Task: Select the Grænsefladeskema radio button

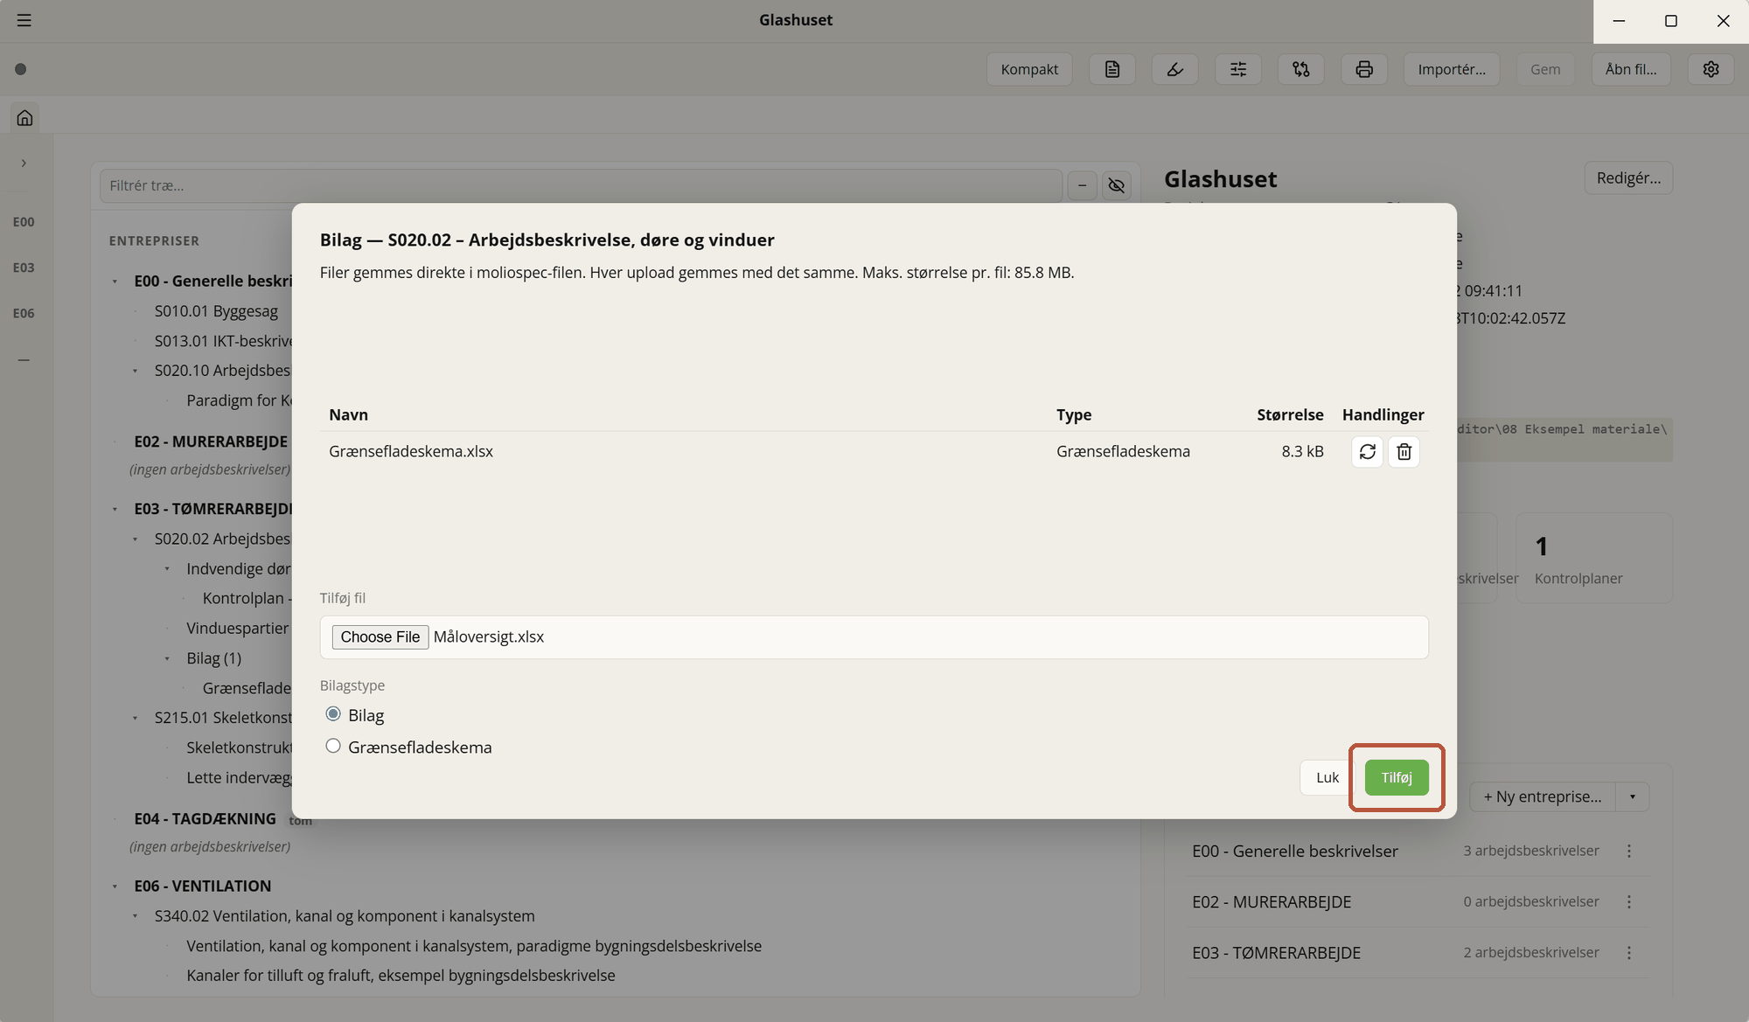Action: [333, 746]
